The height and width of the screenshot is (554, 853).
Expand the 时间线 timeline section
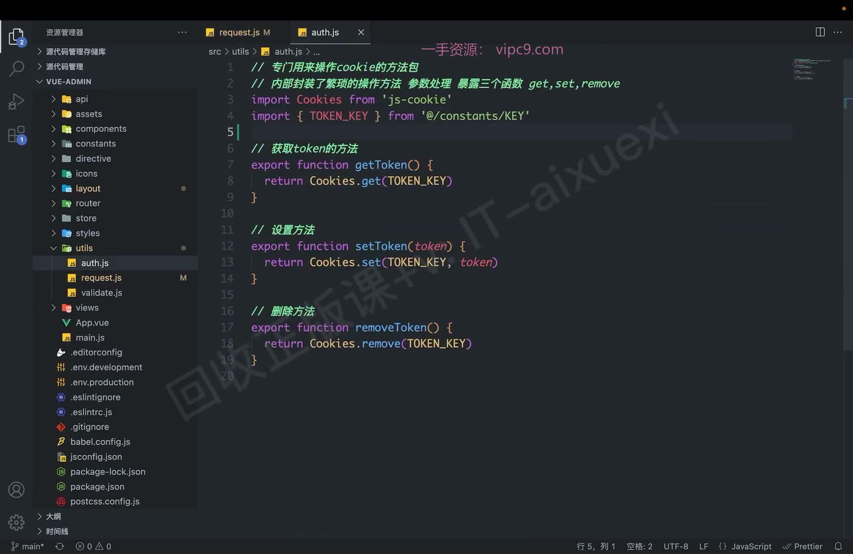[x=115, y=531]
